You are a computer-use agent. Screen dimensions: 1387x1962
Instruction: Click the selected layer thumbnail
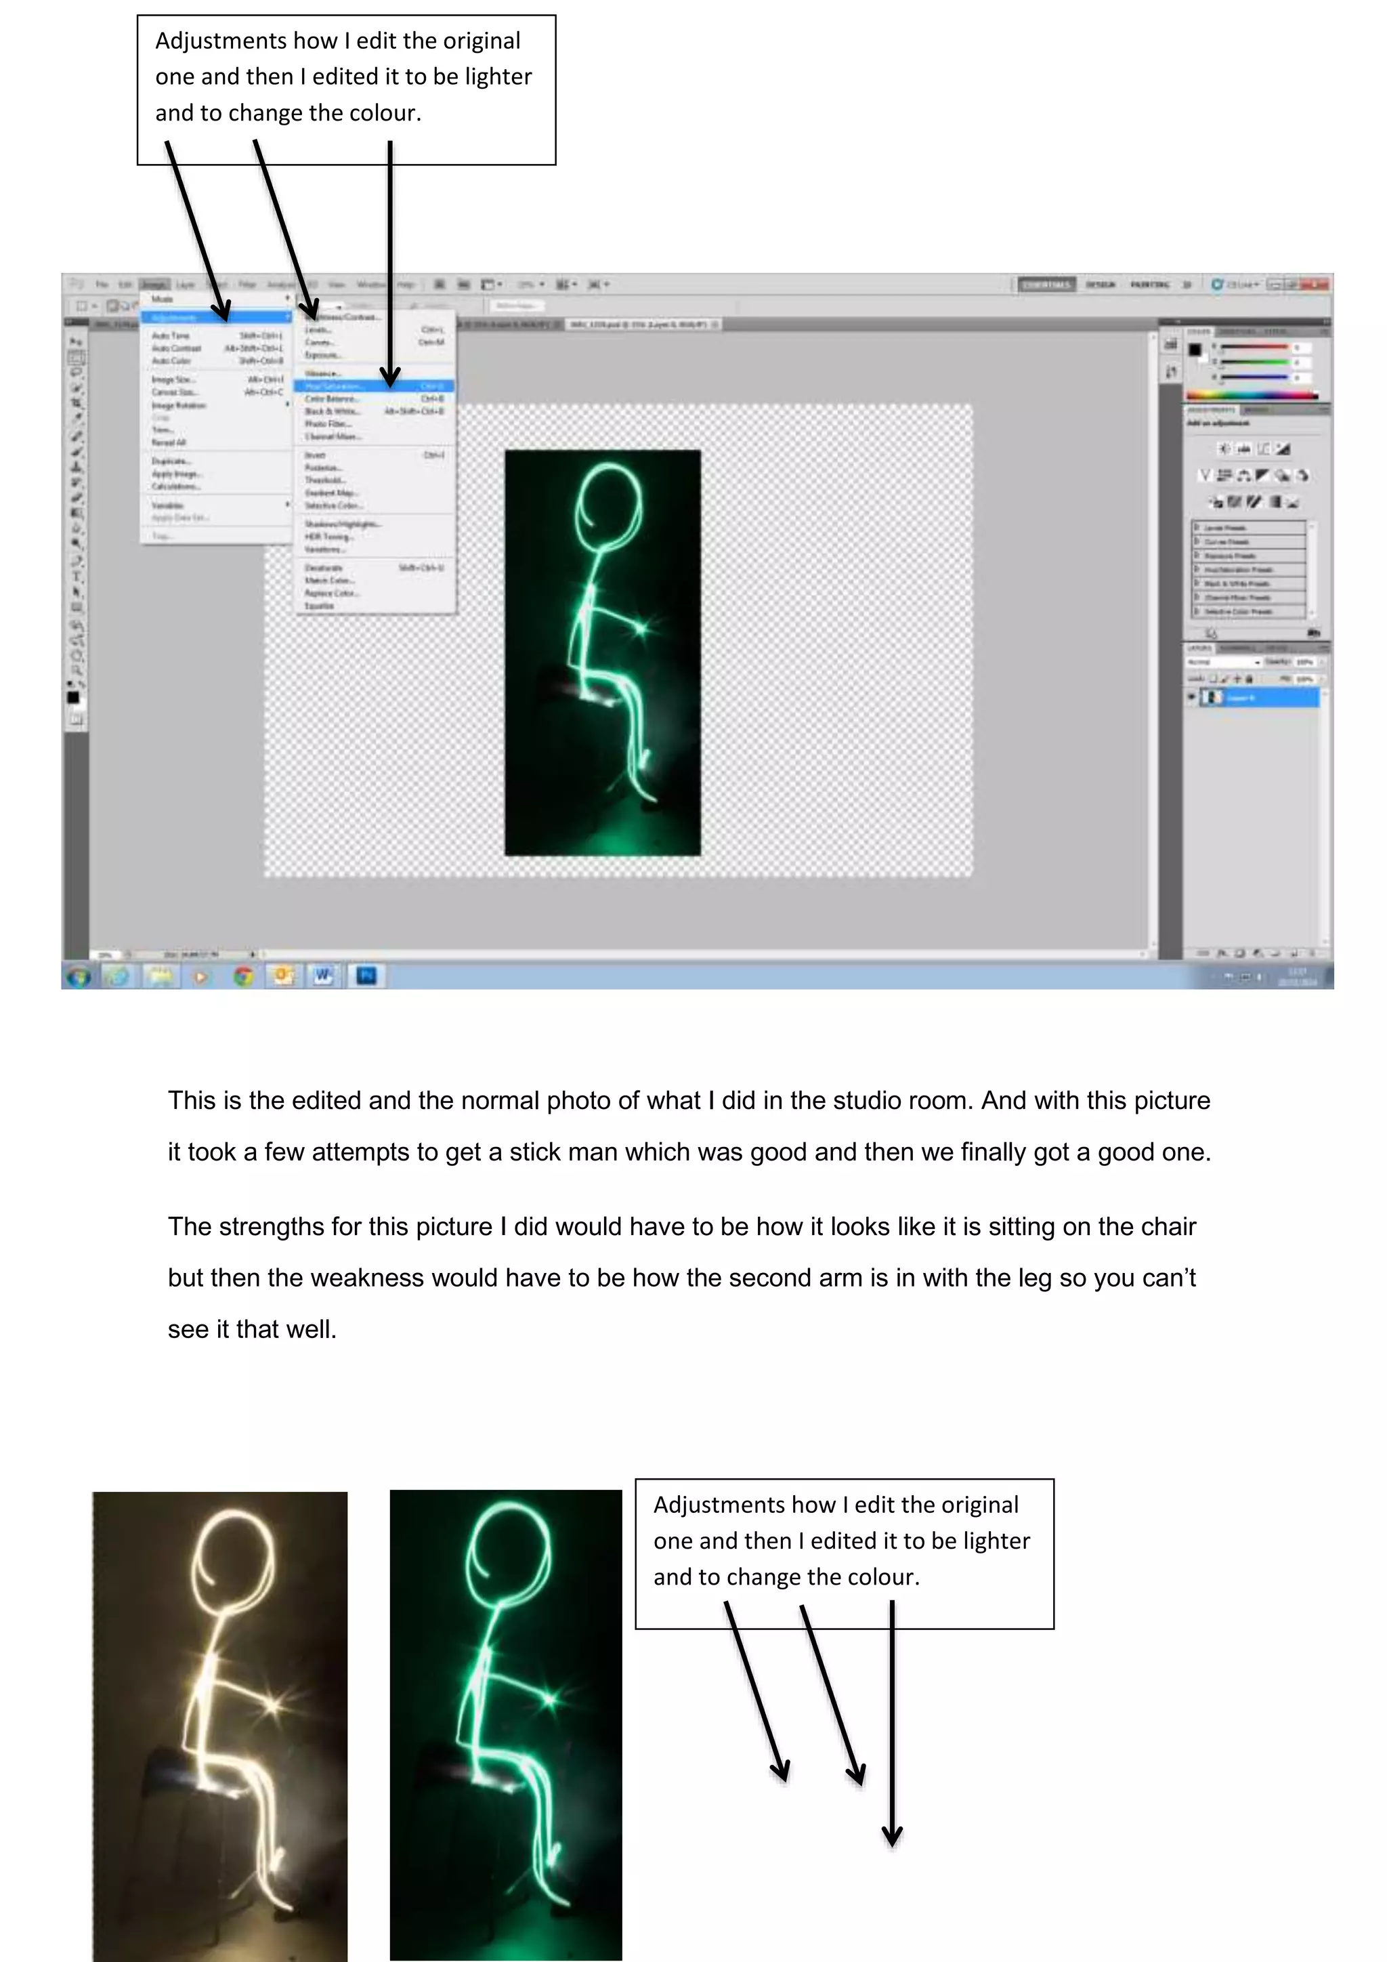1212,697
